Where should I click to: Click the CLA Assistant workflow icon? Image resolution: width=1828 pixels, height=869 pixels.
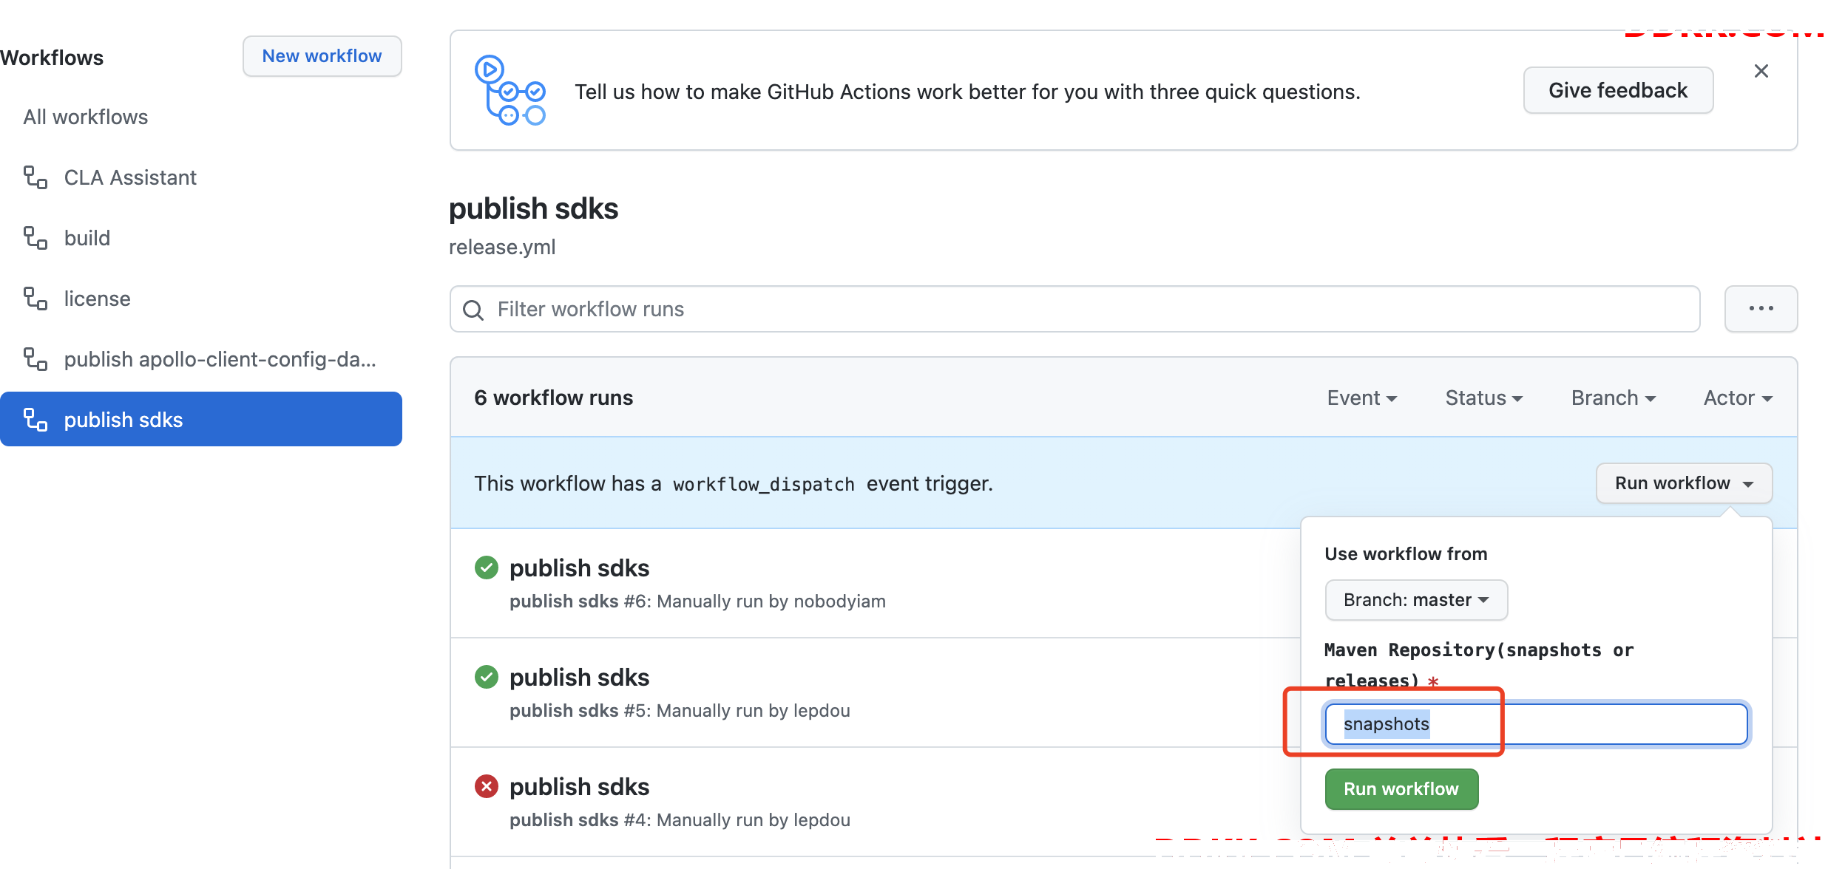35,177
